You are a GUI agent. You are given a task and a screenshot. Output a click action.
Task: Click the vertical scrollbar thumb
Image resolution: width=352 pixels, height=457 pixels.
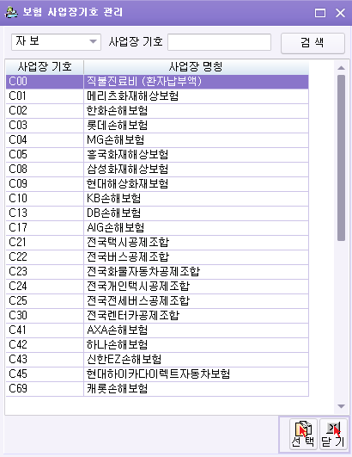tap(341, 157)
